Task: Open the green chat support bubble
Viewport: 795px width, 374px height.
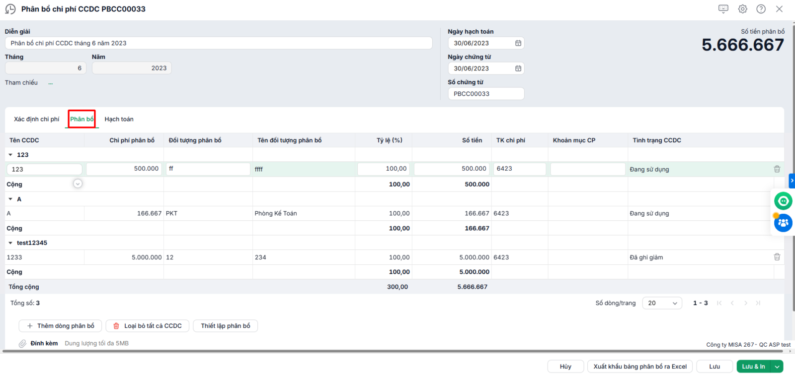Action: point(783,201)
